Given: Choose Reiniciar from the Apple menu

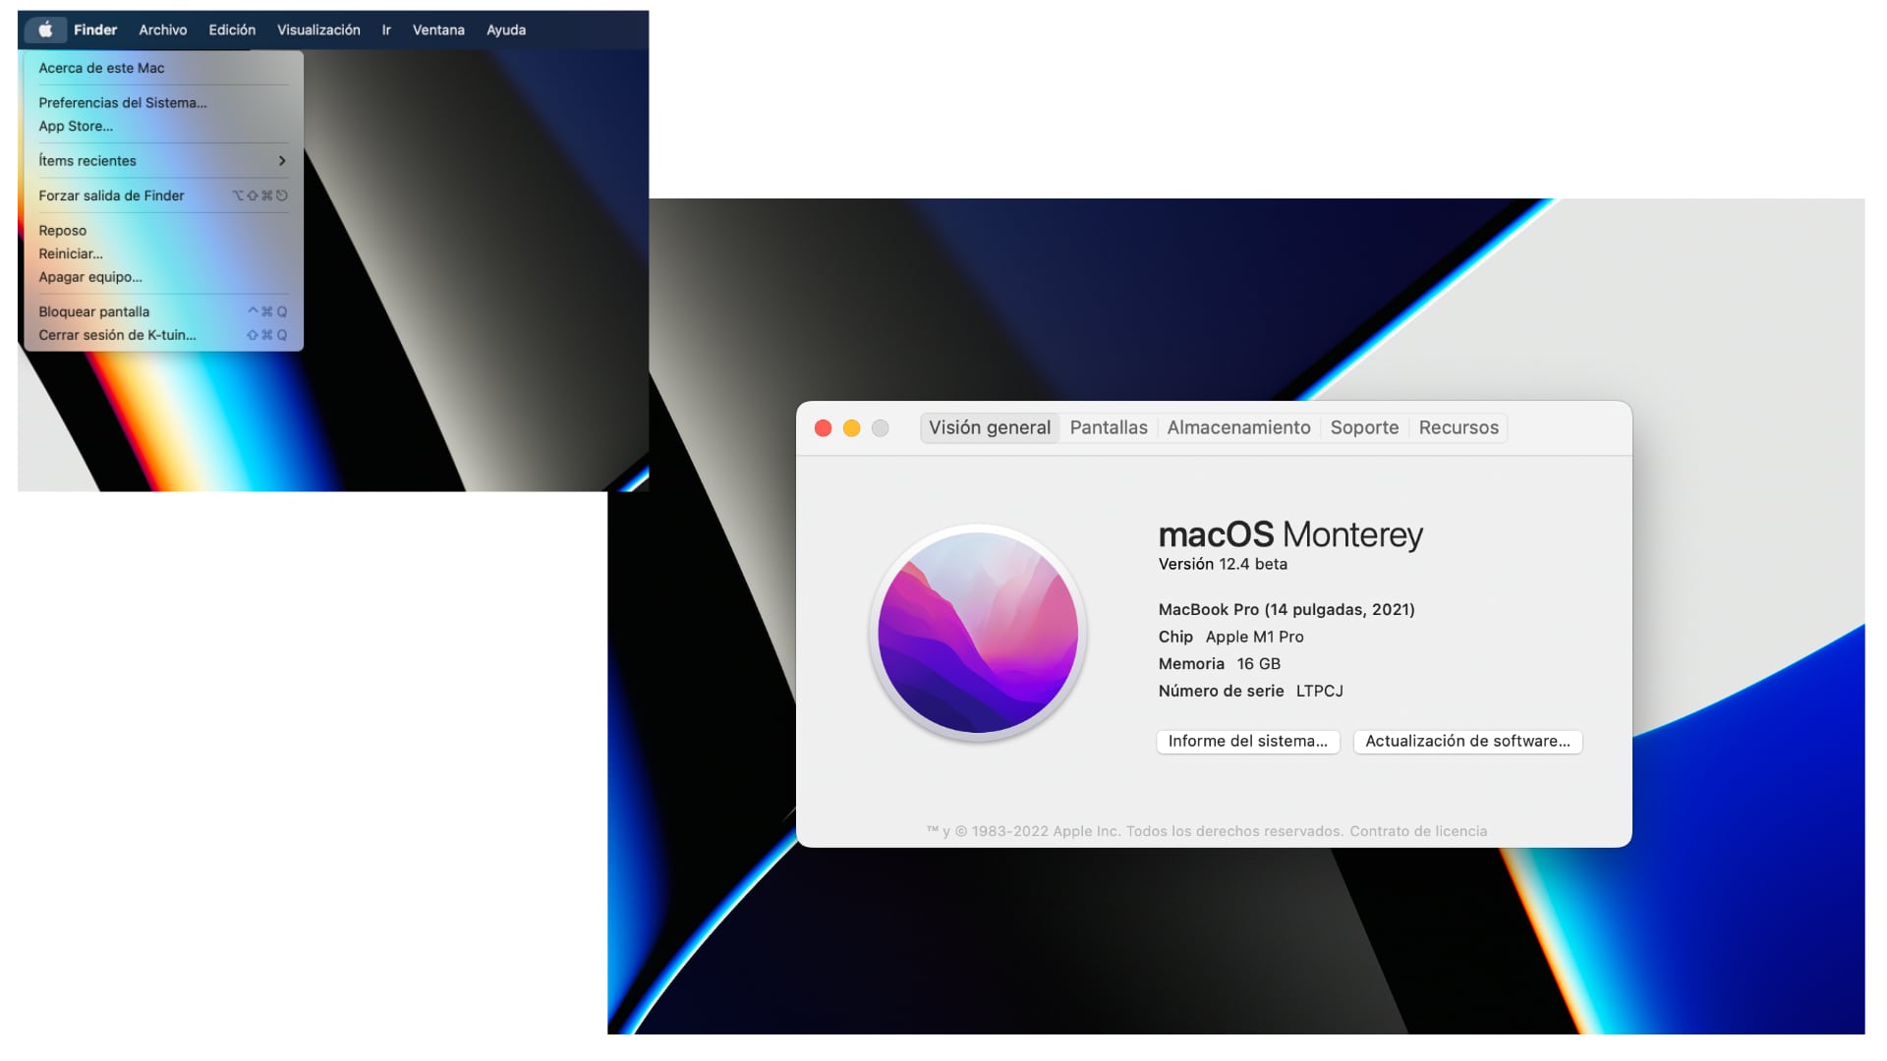Looking at the screenshot, I should pyautogui.click(x=70, y=253).
